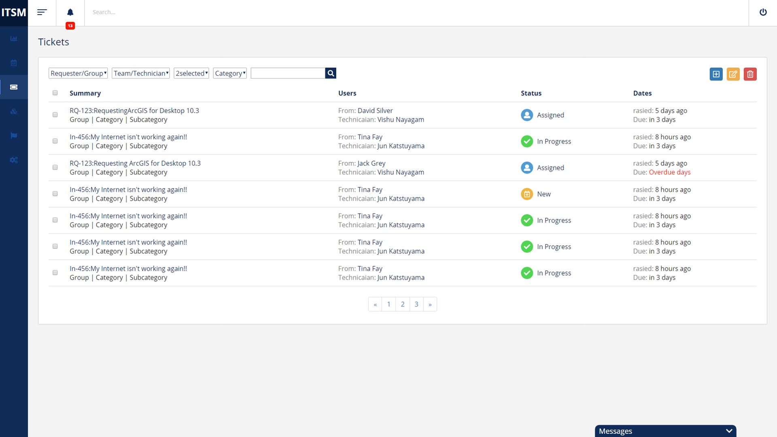Click the red delete ticket button

[750, 74]
